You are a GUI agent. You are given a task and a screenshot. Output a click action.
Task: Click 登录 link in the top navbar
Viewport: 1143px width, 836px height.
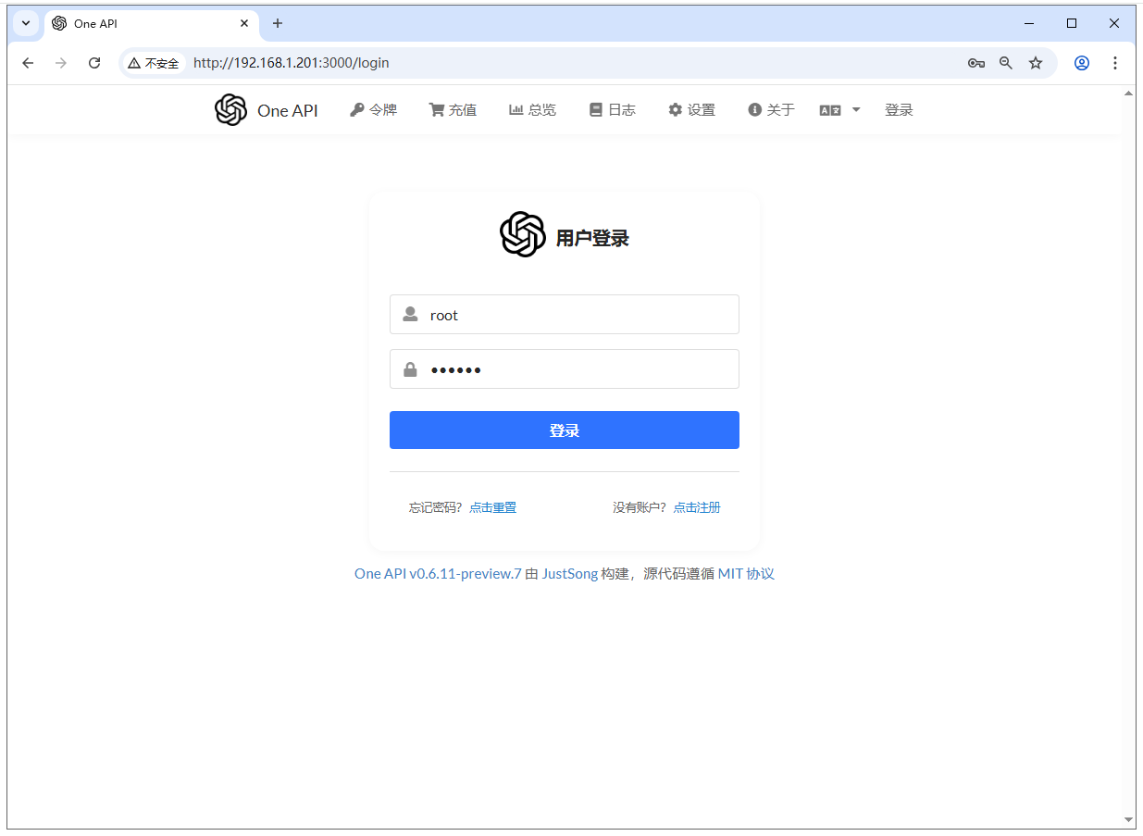pos(899,110)
